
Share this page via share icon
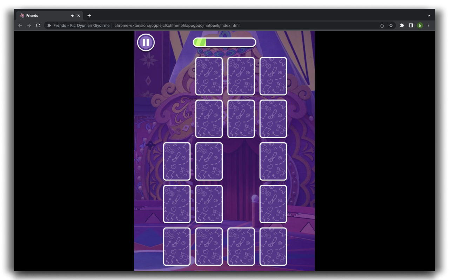tap(382, 26)
